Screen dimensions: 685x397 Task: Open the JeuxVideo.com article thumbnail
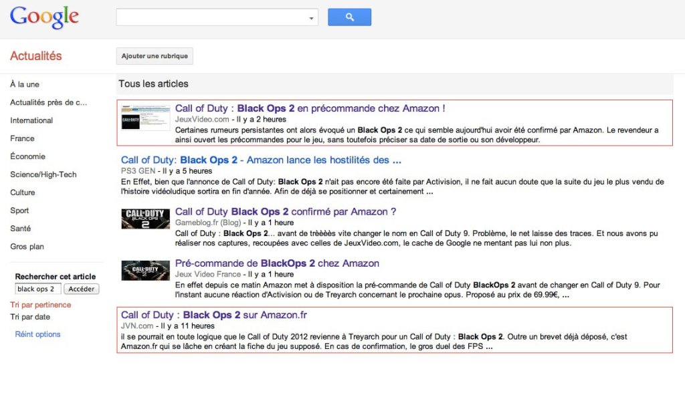145,118
